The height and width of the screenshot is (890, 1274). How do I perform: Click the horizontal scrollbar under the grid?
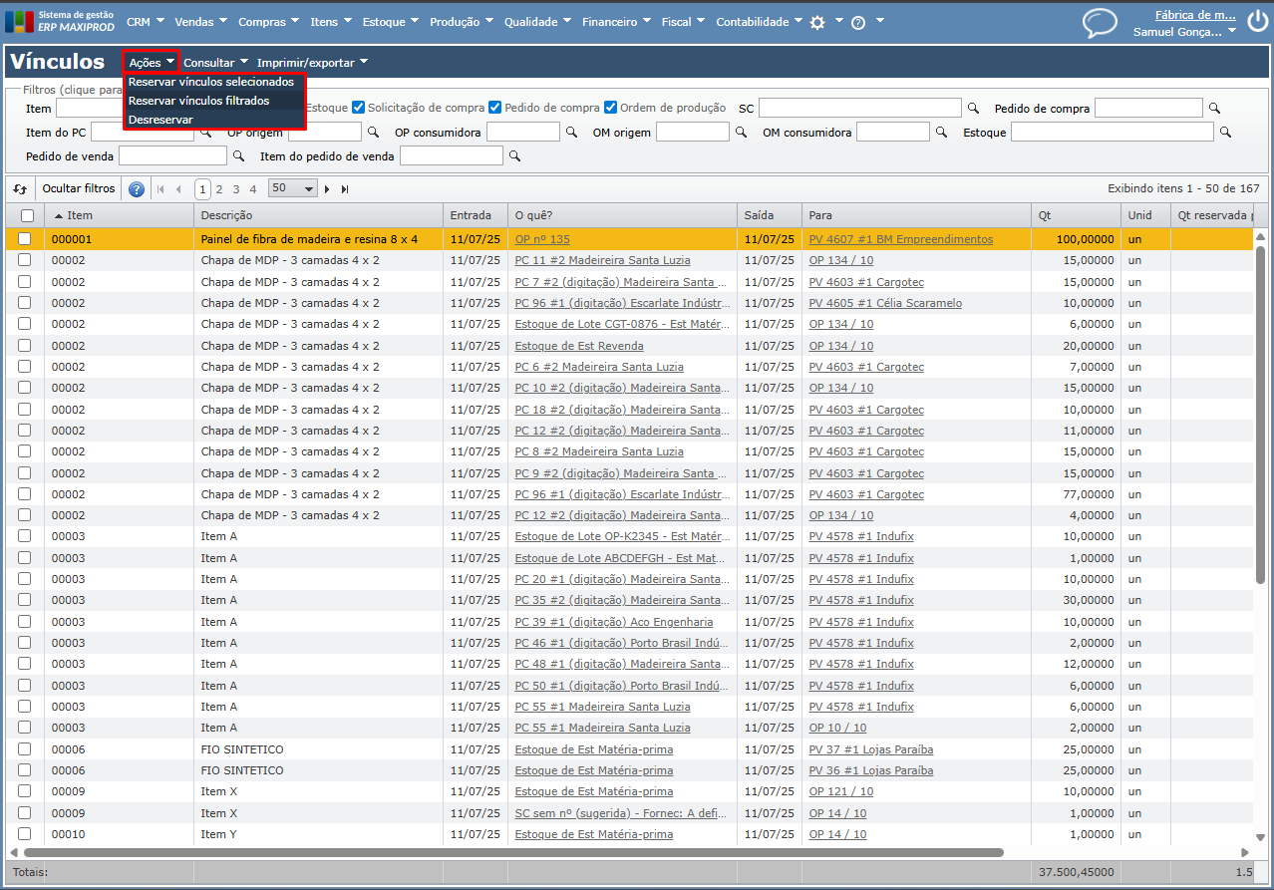click(513, 853)
